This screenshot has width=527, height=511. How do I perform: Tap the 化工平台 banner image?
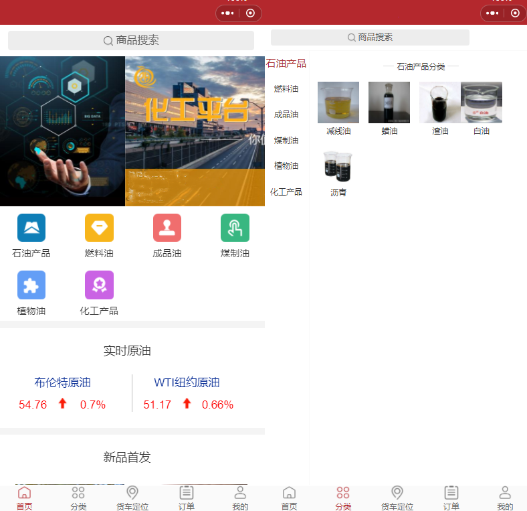click(x=195, y=131)
